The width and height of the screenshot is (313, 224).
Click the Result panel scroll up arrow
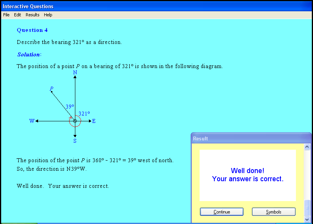coord(307,147)
